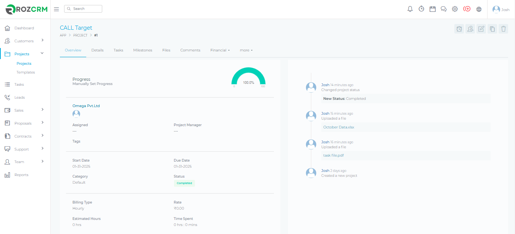
Task: Delete project using the trash icon
Action: (x=504, y=29)
